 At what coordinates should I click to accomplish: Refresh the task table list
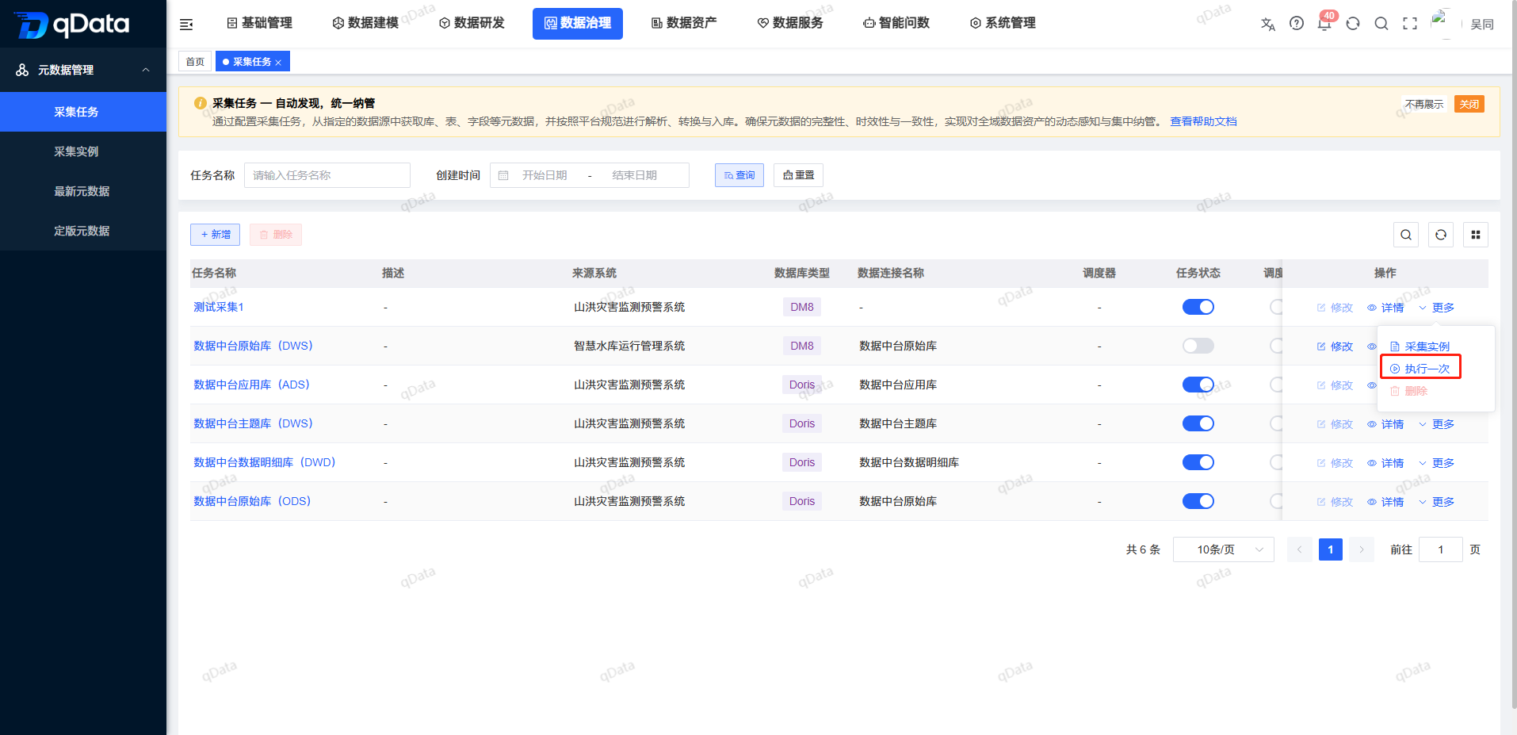click(1441, 235)
